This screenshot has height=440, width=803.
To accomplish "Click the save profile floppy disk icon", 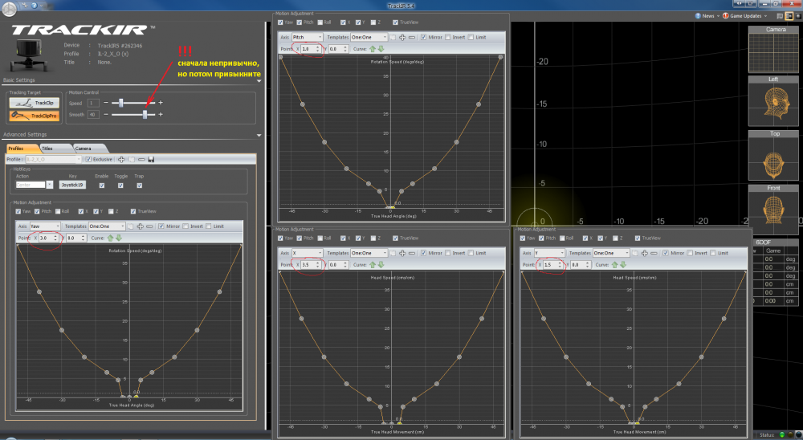I will (x=151, y=159).
